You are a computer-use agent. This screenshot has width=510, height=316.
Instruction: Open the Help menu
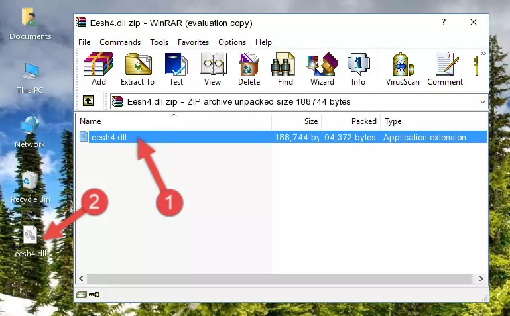263,42
